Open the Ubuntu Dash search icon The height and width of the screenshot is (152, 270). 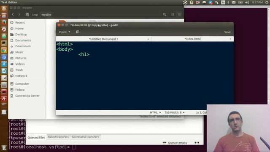coord(4,8)
